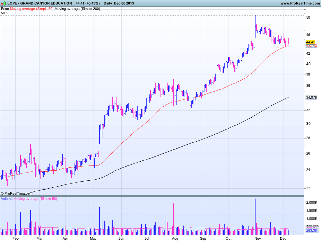
Task: Click the Sep label on time axis
Action: point(203,238)
